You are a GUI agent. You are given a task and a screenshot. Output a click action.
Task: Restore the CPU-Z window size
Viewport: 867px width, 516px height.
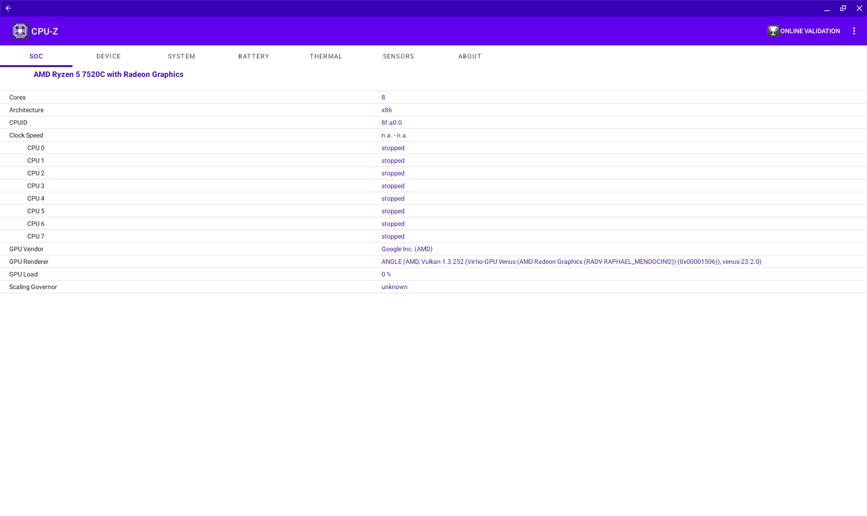point(843,8)
